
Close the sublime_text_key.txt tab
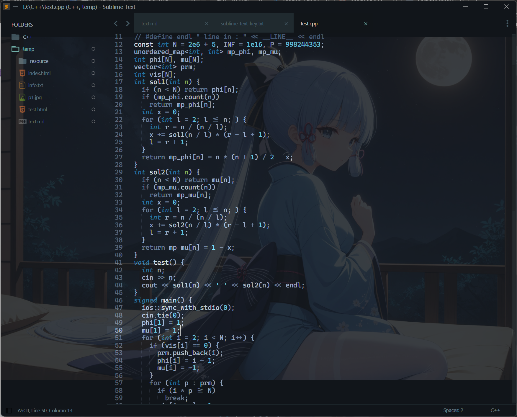pos(286,24)
